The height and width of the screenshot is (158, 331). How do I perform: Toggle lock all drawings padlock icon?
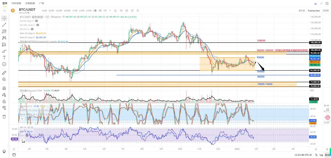(4, 101)
